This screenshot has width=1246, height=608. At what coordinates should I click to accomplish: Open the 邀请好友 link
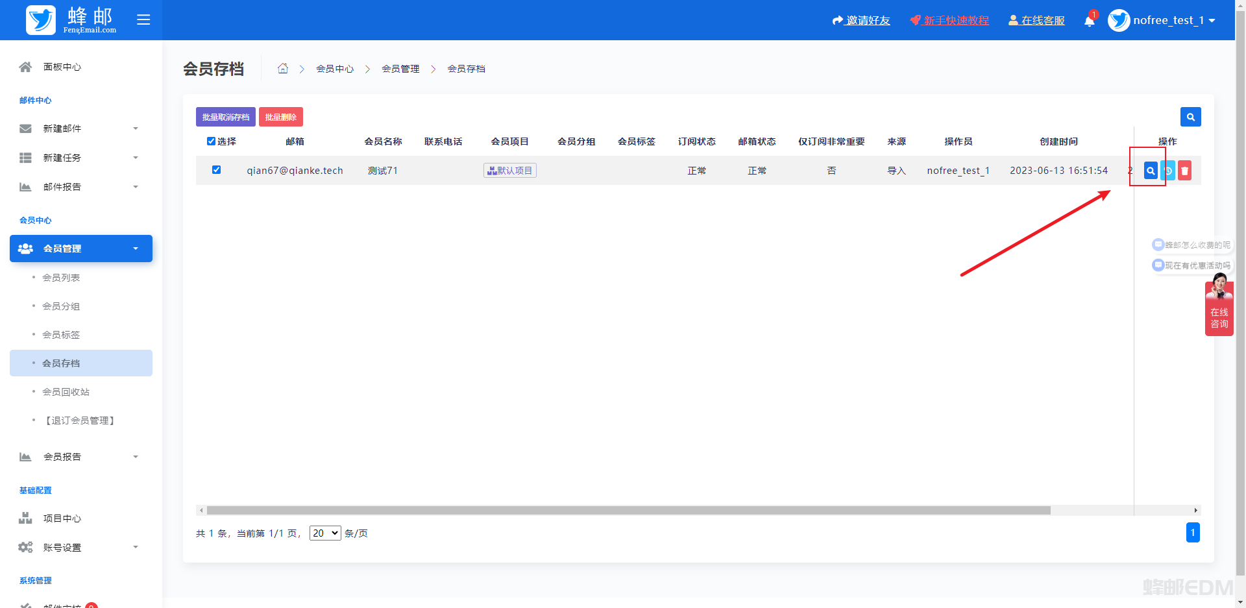(x=861, y=21)
